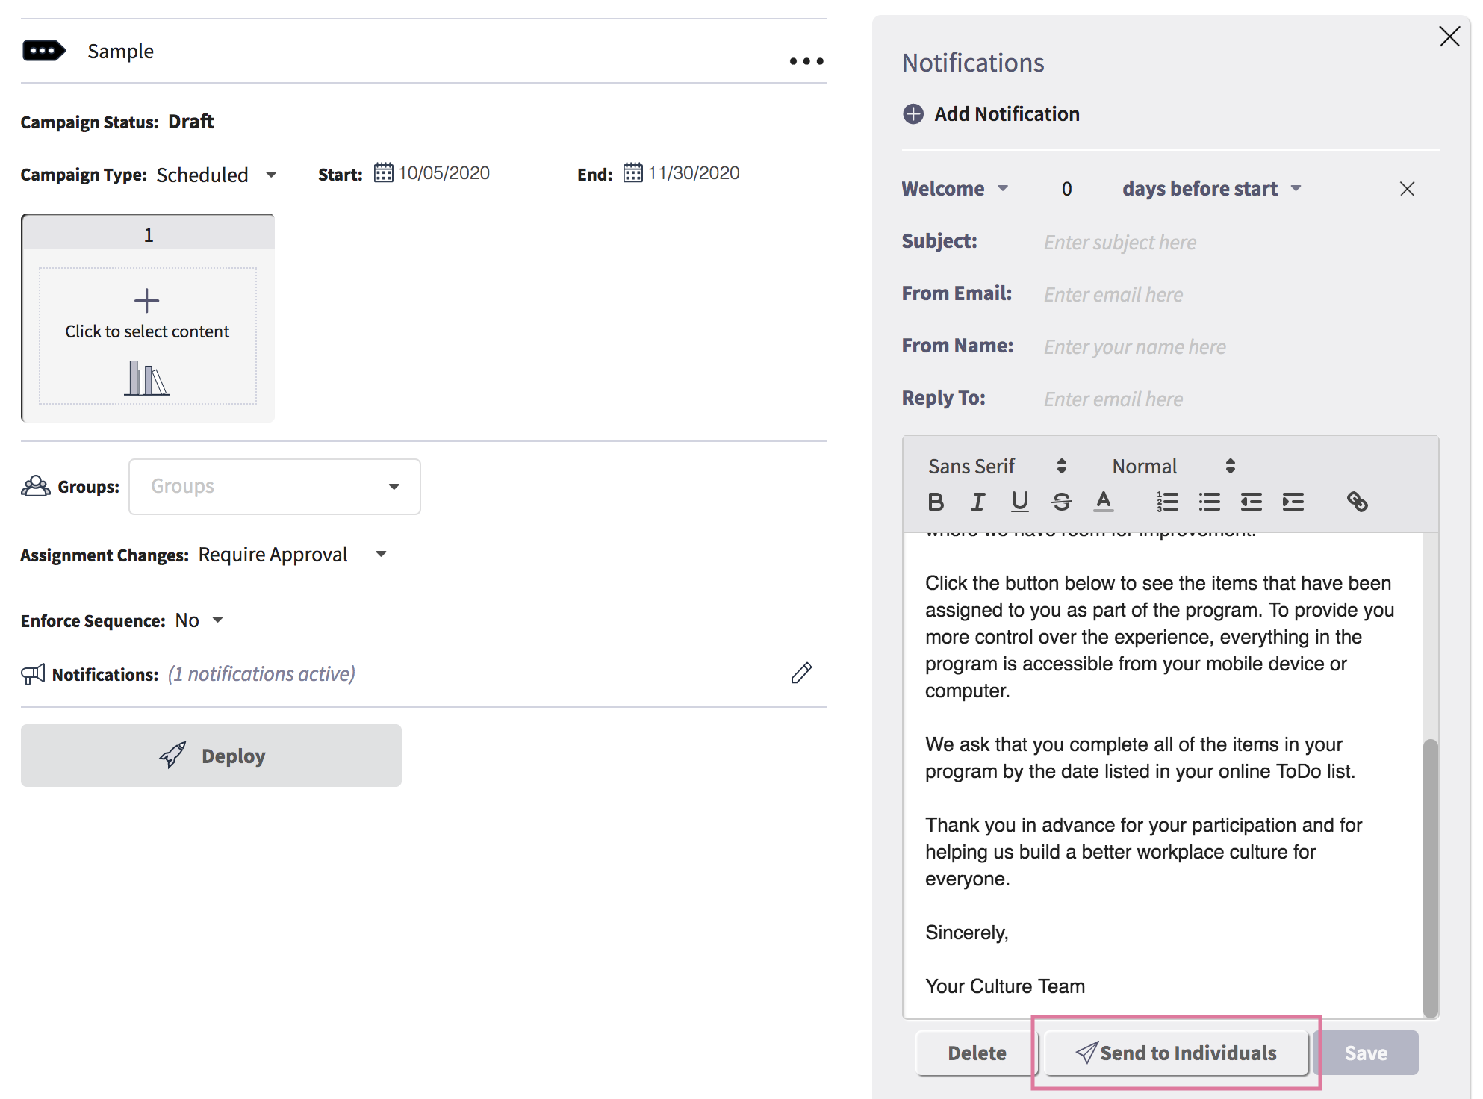Remove the Welcome notification with its X
This screenshot has width=1483, height=1099.
(1407, 189)
